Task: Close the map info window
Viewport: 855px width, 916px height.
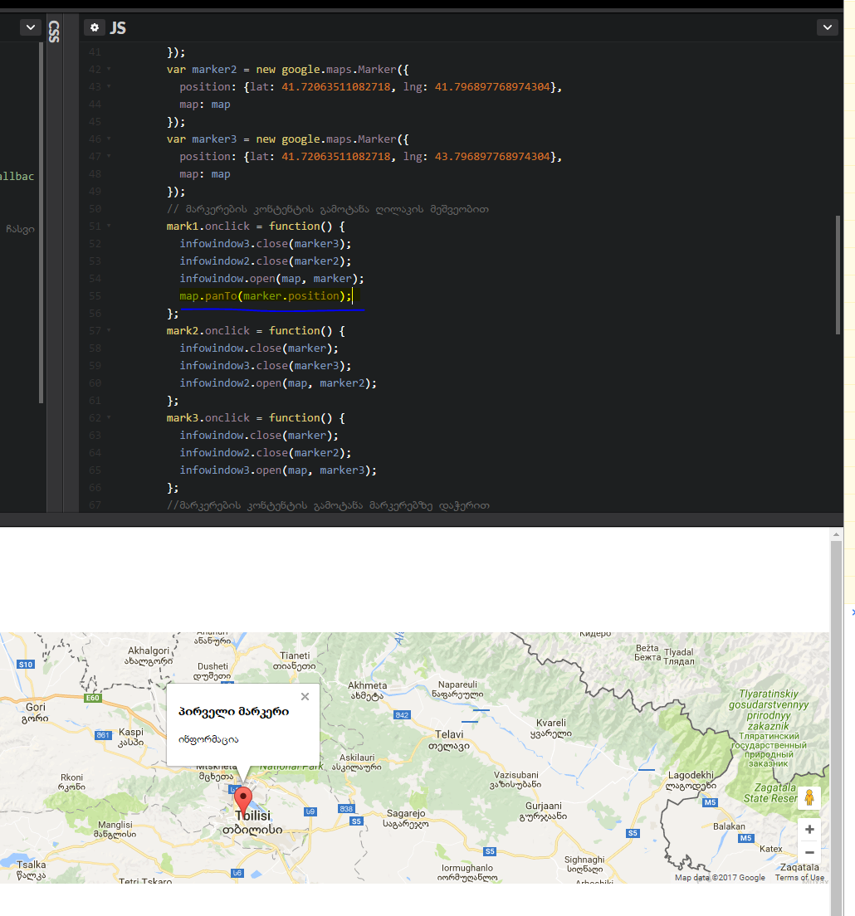Action: tap(305, 697)
